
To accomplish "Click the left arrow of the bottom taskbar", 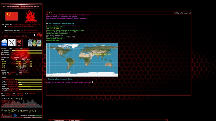I will coord(50,120).
